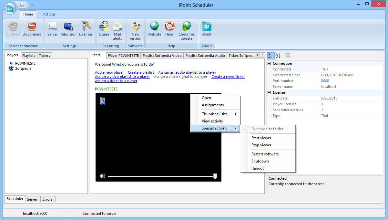
Task: Open the Licenses keys icon
Action: [x=86, y=26]
